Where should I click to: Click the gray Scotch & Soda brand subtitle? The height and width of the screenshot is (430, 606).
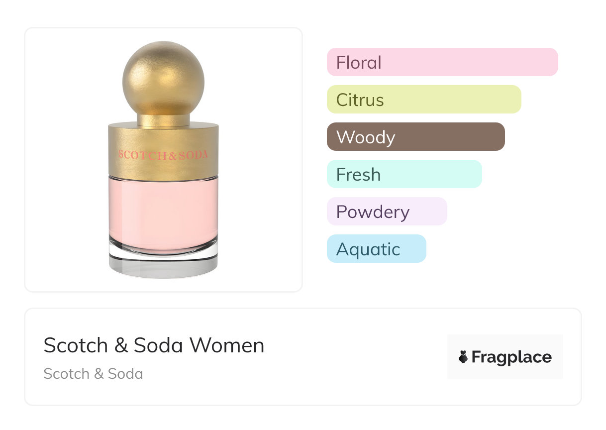click(x=93, y=374)
